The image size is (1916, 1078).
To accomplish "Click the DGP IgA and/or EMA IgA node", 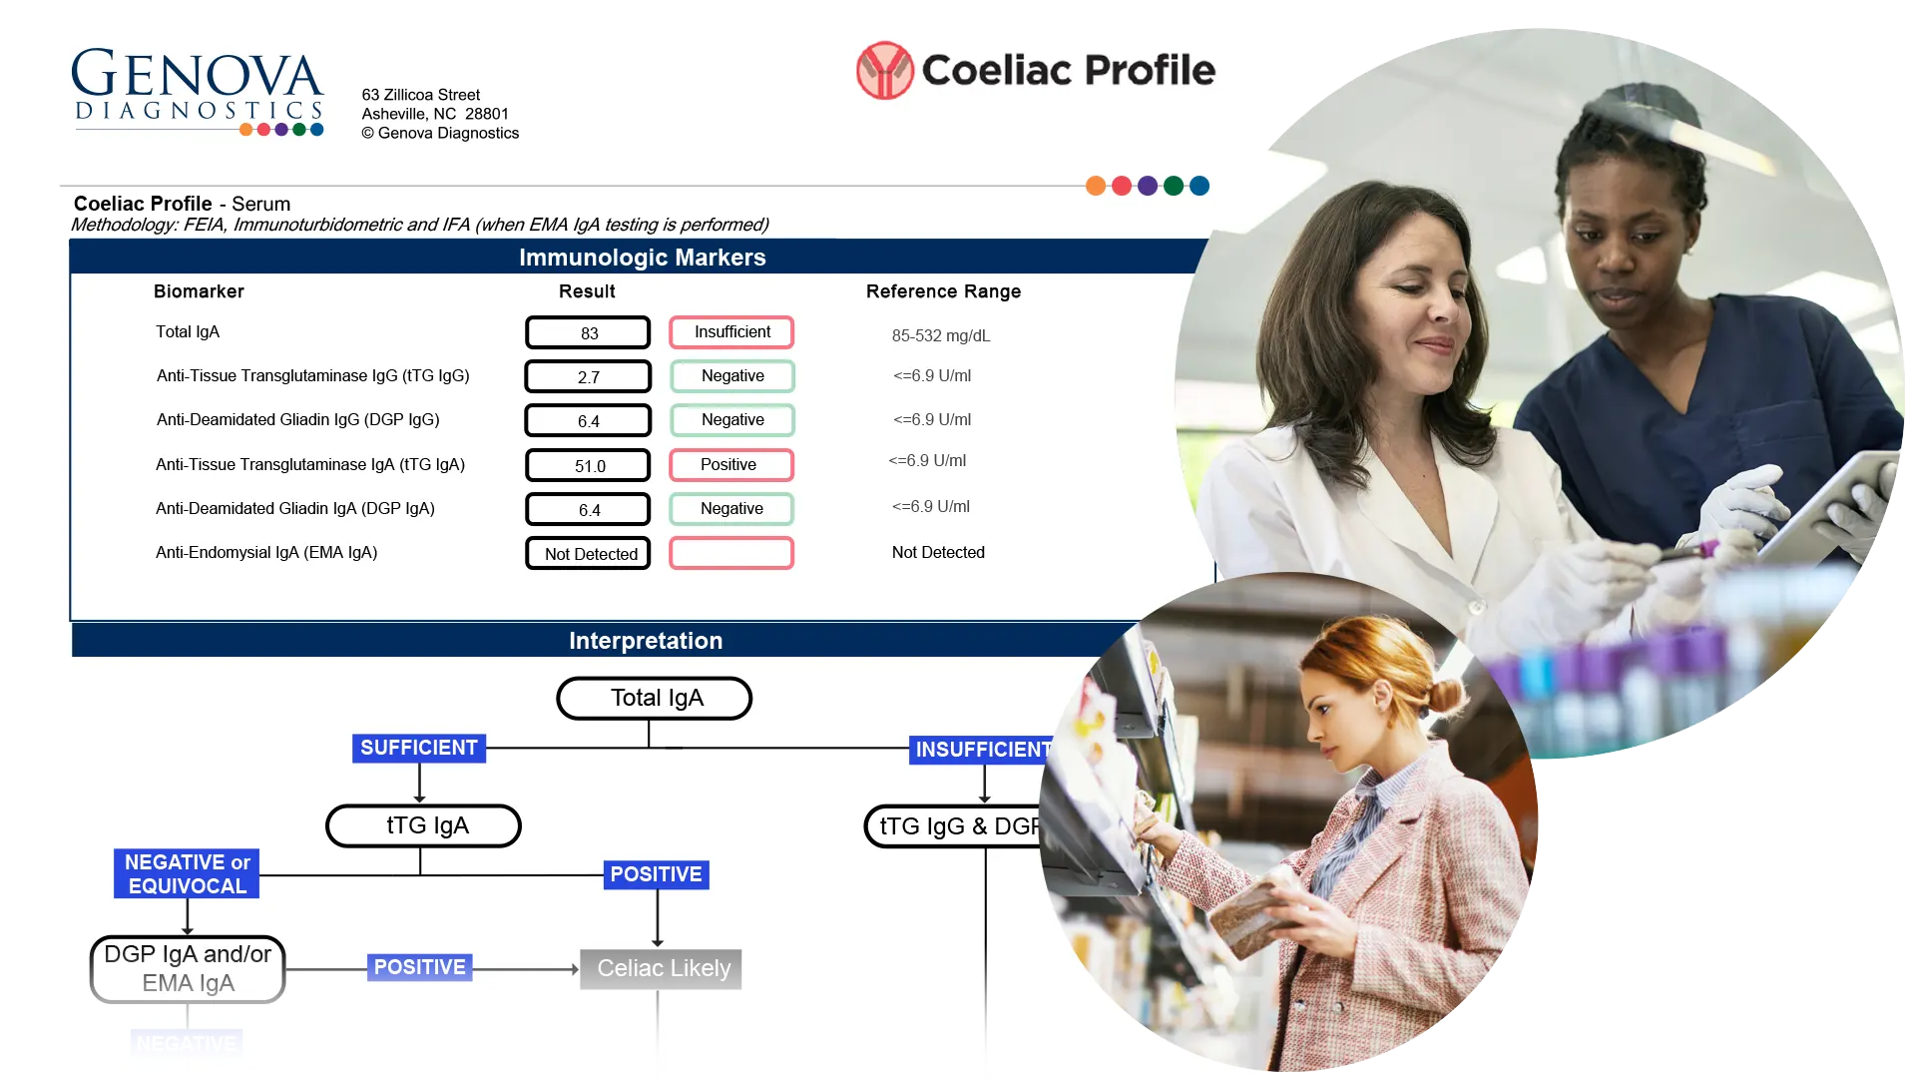I will click(x=188, y=968).
